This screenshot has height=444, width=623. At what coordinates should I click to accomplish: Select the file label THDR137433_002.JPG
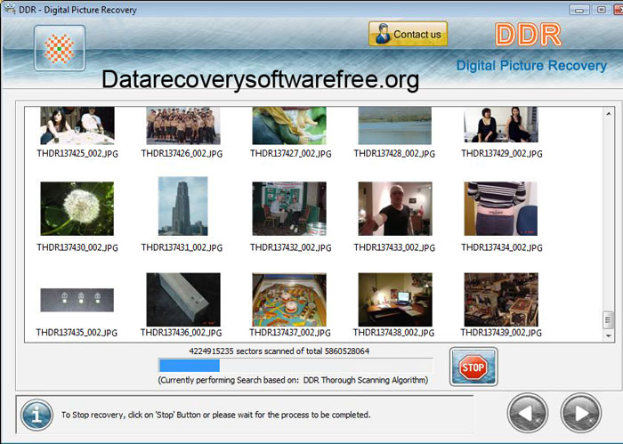coord(394,247)
